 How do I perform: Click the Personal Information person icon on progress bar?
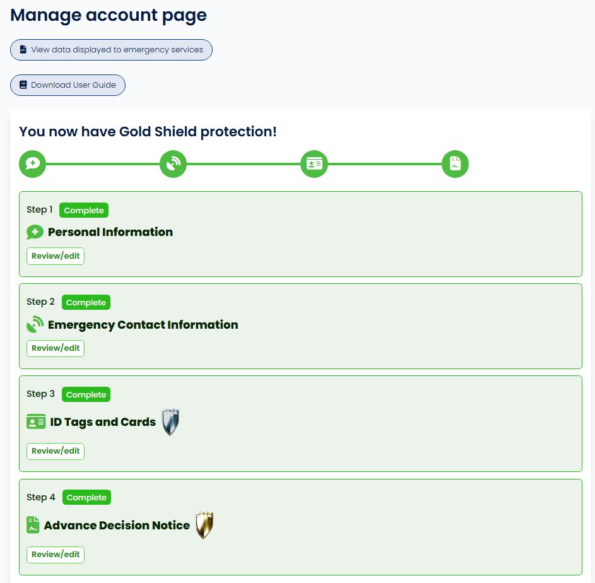coord(32,163)
